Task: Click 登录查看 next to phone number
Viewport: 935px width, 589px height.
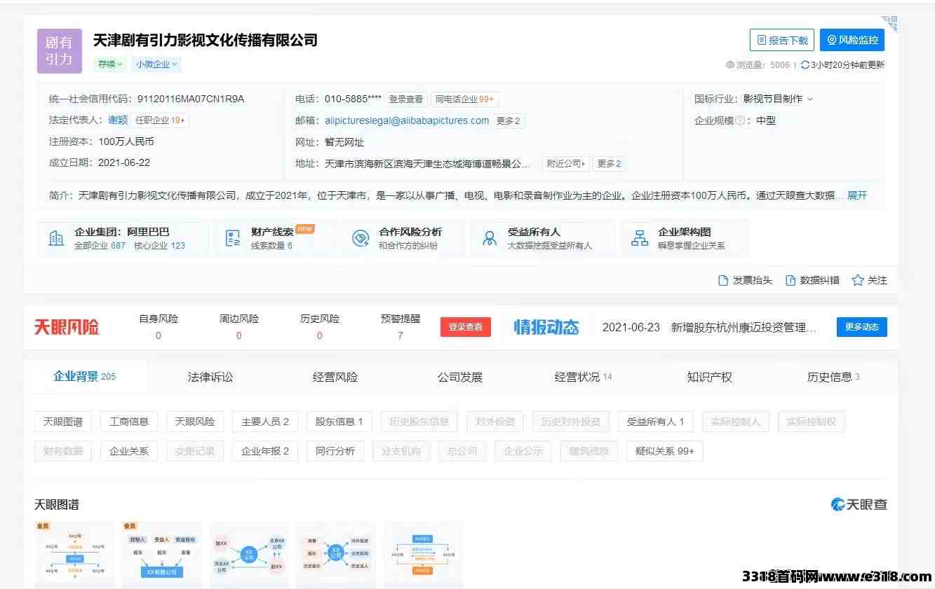Action: 406,99
